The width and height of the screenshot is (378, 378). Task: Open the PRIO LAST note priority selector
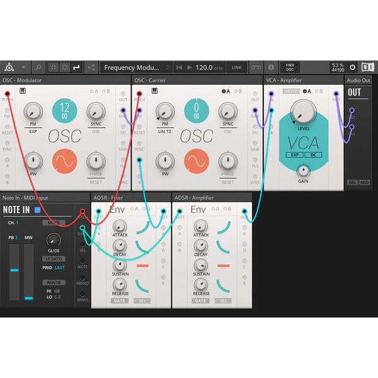[54, 268]
